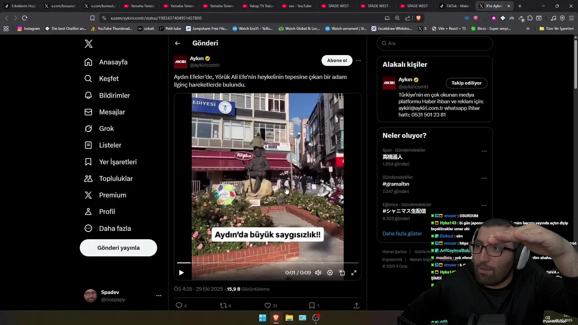The image size is (578, 325).
Task: Open zoom magnifier in address bar
Action: coord(397,18)
